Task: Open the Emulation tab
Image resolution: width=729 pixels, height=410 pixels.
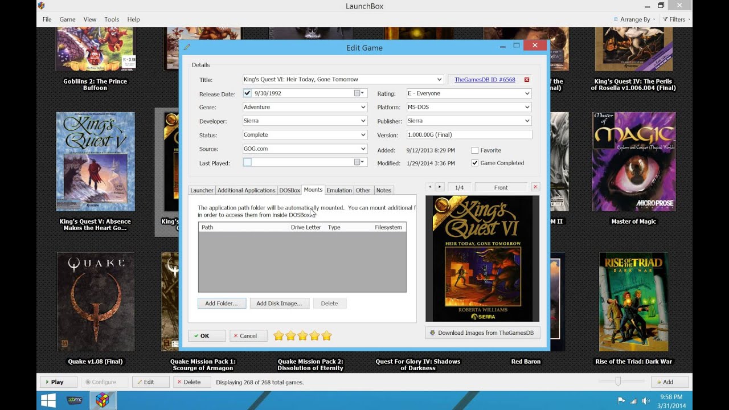Action: pos(339,190)
